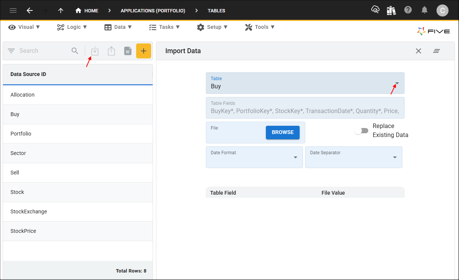Viewport: 459px width, 280px height.
Task: Open the form options lines icon
Action: (436, 51)
